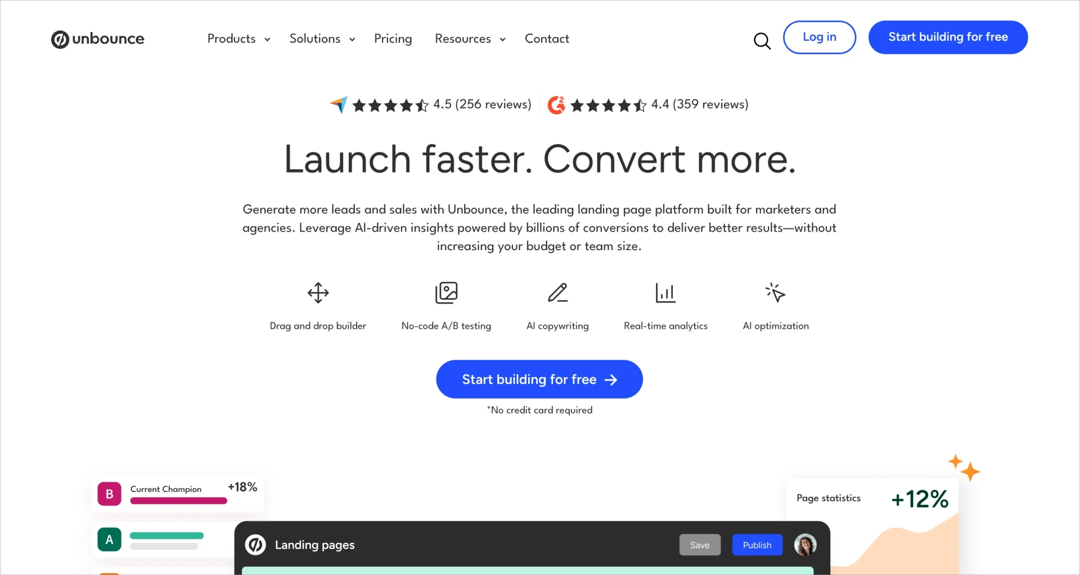Image resolution: width=1080 pixels, height=575 pixels.
Task: Select the Contact menu item
Action: (x=547, y=39)
